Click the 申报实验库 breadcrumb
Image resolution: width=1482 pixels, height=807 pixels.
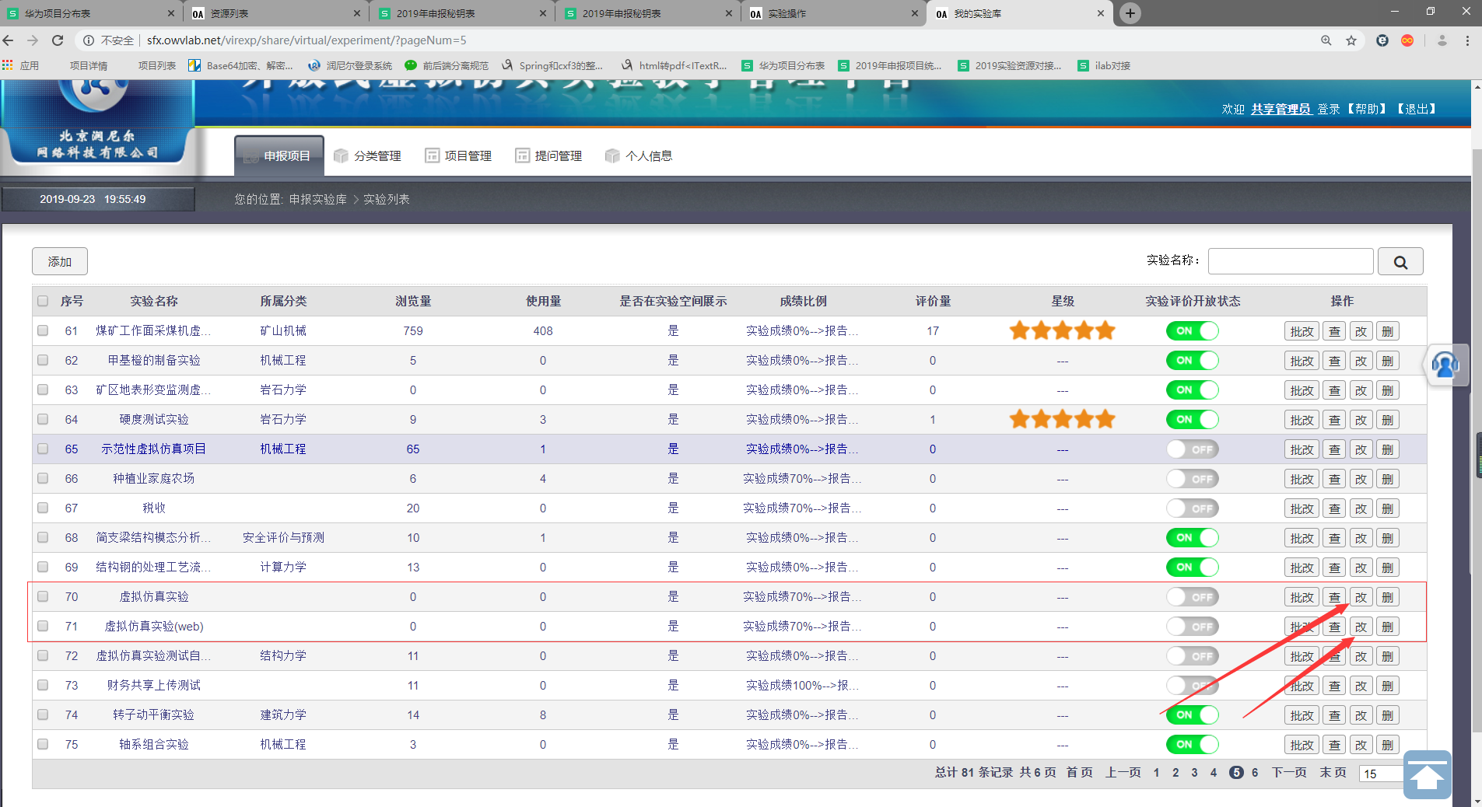[317, 199]
